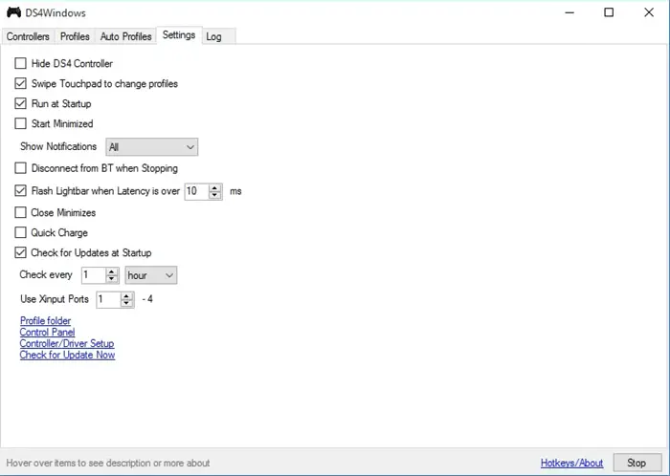670x476 pixels.
Task: Open the Profiles tab
Action: tap(75, 36)
